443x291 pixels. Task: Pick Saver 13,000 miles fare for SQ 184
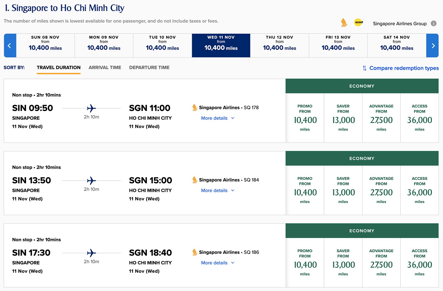pos(343,190)
